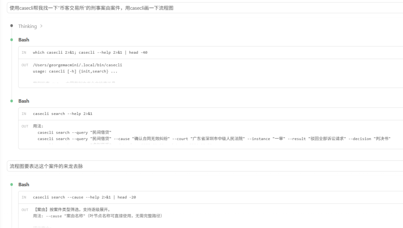This screenshot has height=228, width=403.
Task: Select the Bash heading above 'casecli search --help' command
Action: [24, 101]
